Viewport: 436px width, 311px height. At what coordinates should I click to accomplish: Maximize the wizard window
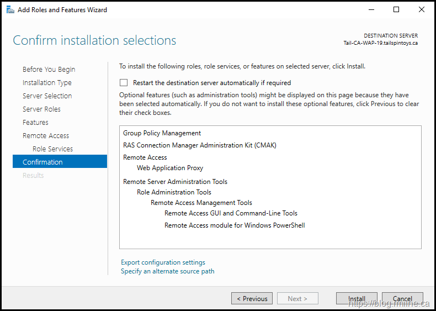[396, 9]
